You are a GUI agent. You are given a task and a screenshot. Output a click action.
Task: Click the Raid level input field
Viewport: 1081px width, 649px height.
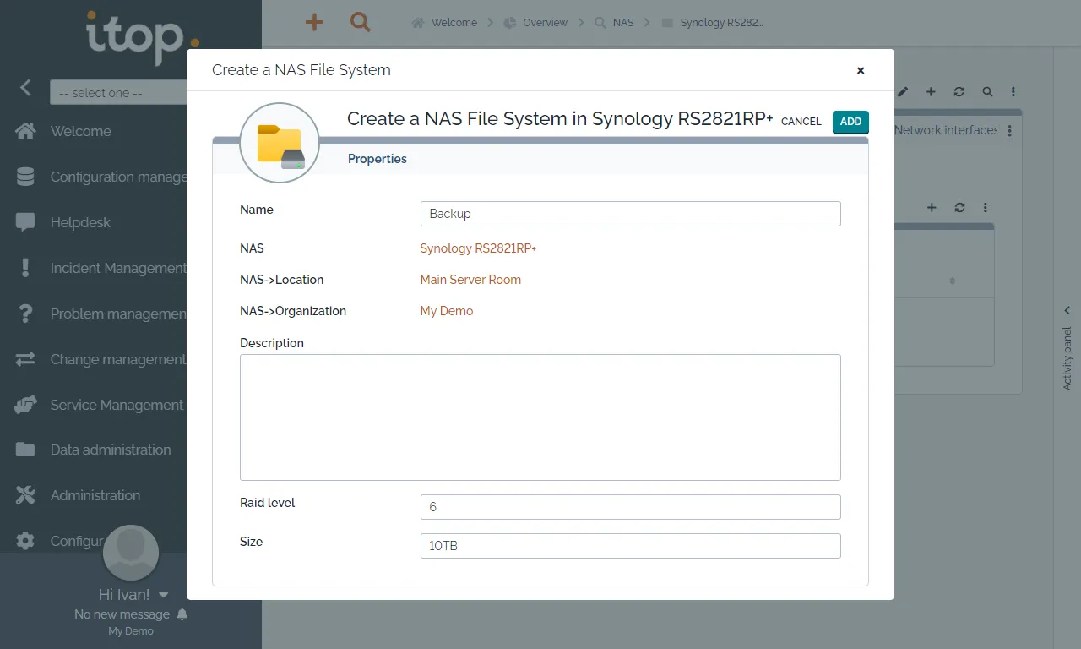pyautogui.click(x=630, y=507)
